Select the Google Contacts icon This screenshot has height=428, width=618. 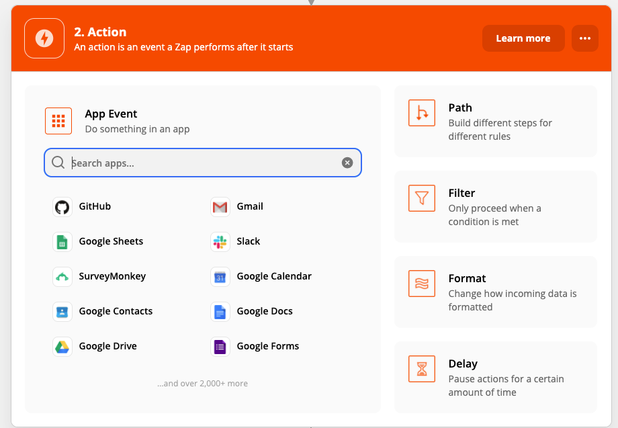[62, 312]
